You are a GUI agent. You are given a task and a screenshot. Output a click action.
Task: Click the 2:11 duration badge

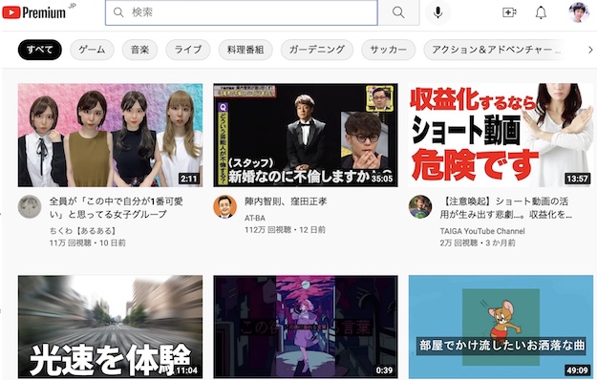(x=189, y=179)
